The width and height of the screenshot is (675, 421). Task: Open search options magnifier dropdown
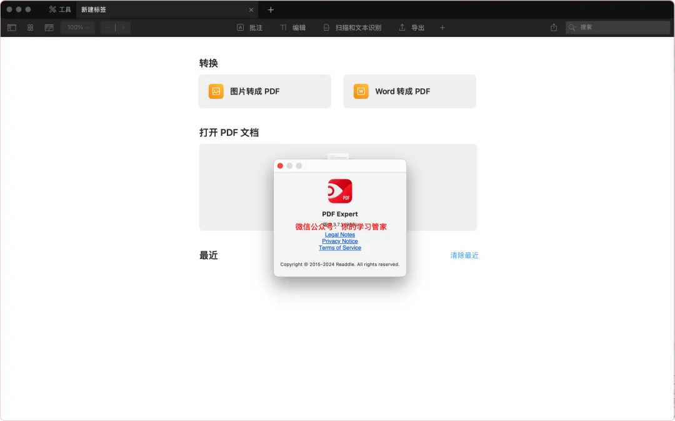point(572,28)
